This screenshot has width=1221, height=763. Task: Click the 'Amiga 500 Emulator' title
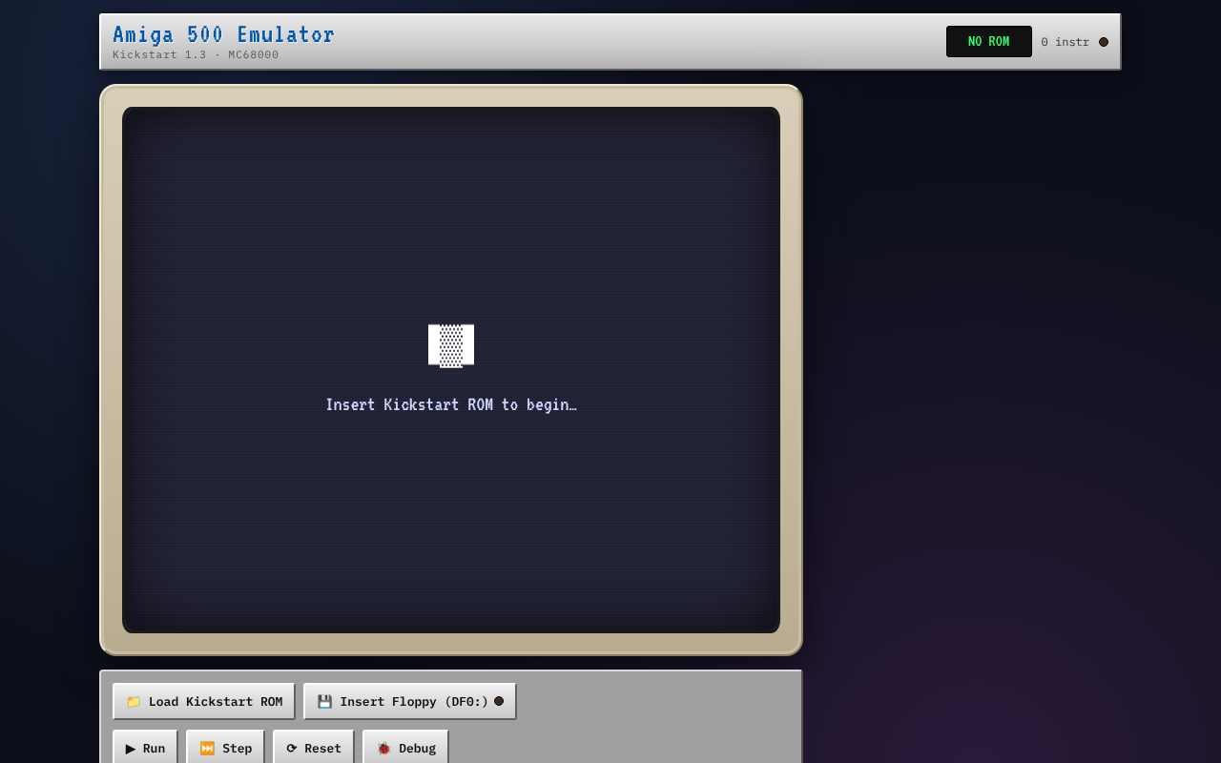click(x=223, y=35)
